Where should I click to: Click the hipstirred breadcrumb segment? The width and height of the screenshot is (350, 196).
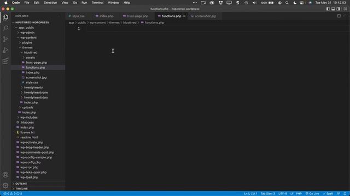pos(130,22)
